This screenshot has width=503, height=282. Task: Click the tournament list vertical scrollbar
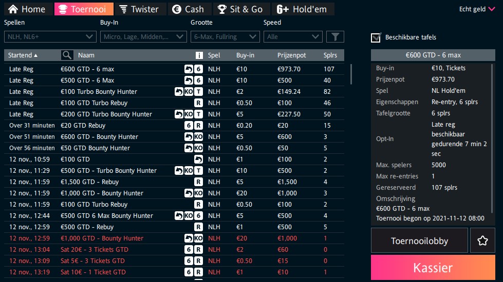point(351,74)
